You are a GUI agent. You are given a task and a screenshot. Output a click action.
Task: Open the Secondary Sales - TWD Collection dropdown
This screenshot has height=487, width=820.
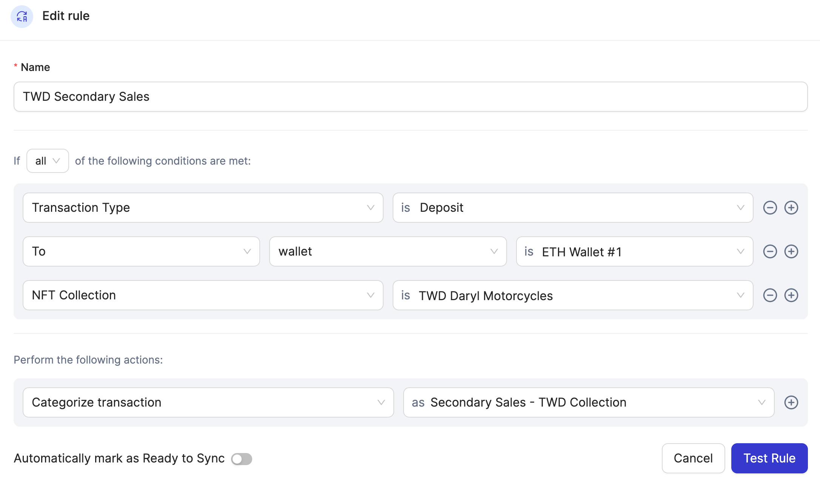click(x=588, y=402)
